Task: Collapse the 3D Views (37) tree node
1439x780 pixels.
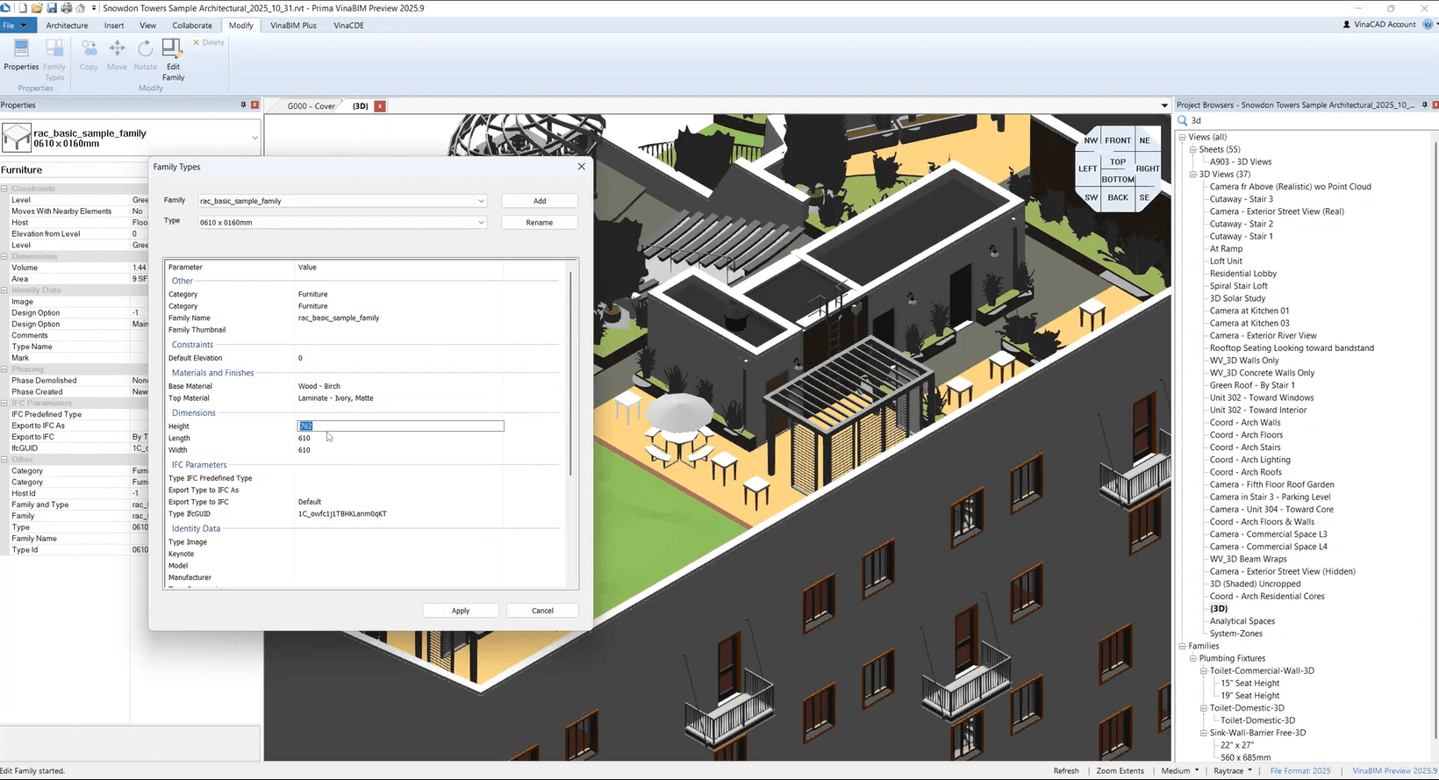Action: point(1193,175)
